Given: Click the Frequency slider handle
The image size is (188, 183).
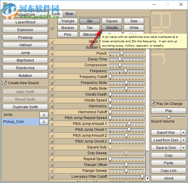Looking at the screenshot, I should 125,71.
